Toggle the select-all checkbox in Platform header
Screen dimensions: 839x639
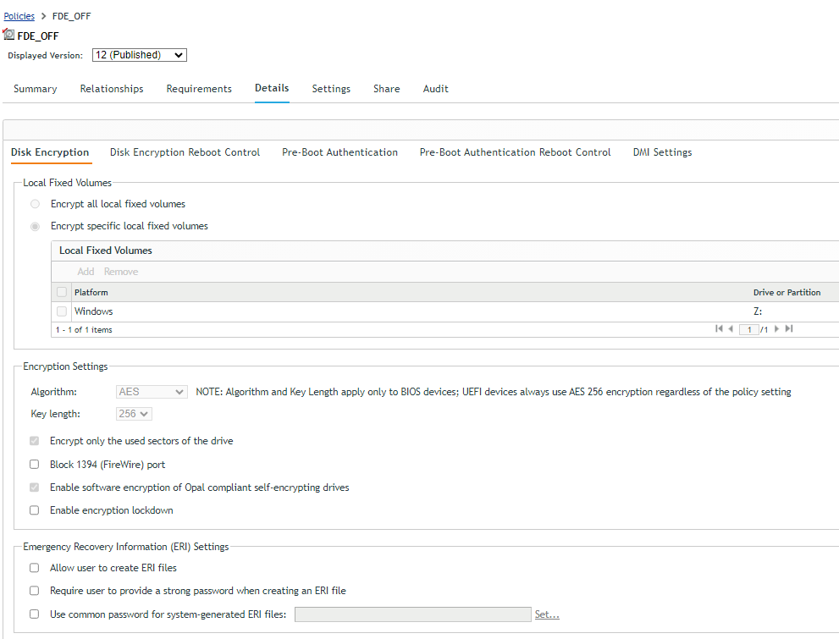point(62,292)
